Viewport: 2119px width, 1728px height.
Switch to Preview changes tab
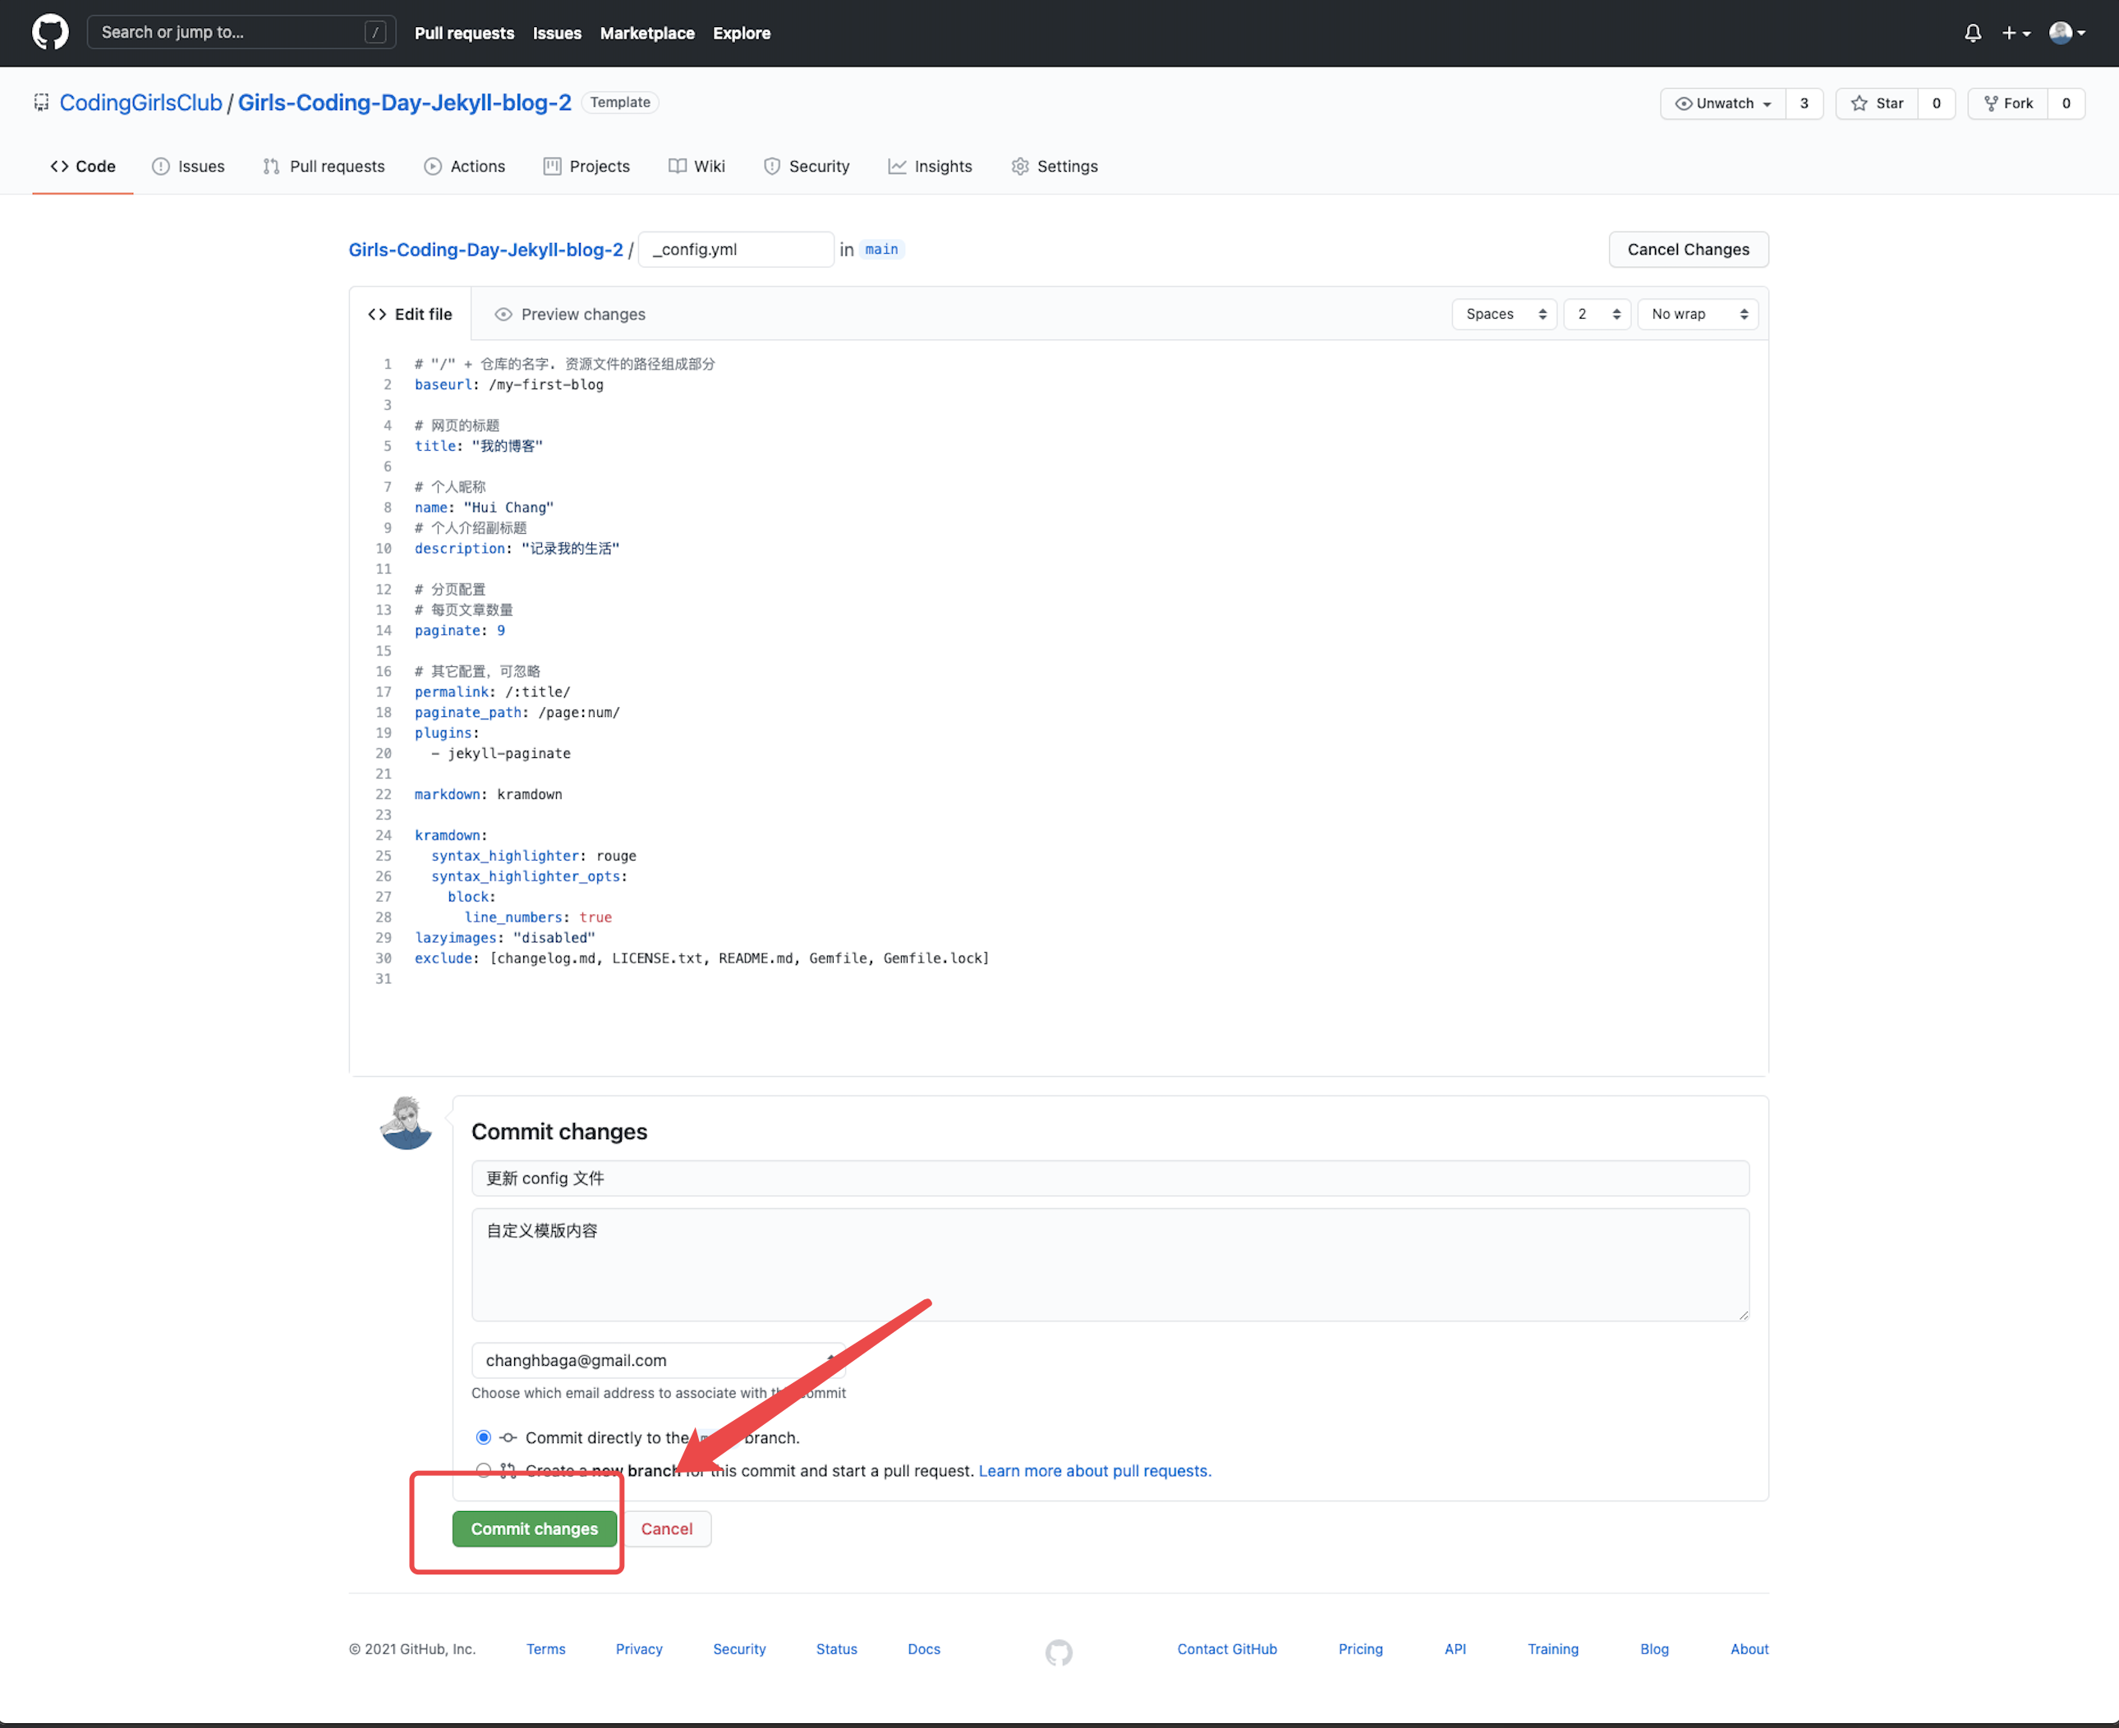(x=570, y=315)
